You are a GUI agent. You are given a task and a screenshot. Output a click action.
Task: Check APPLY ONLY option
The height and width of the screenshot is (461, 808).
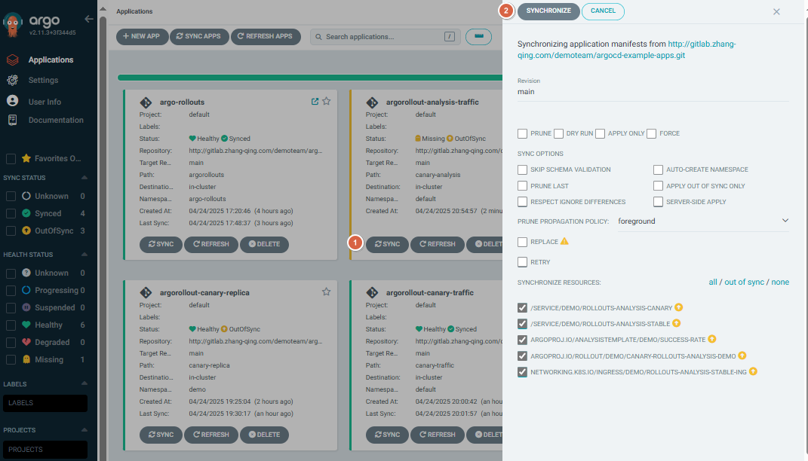600,134
